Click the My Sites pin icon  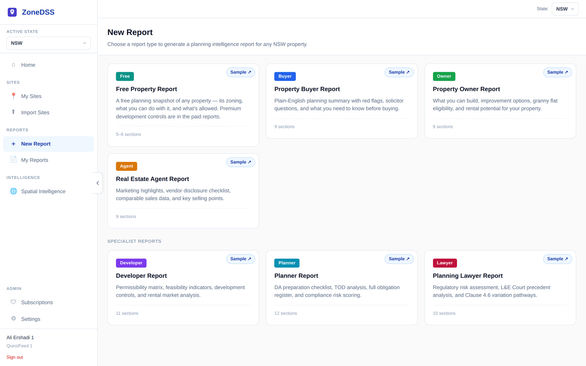click(x=14, y=96)
